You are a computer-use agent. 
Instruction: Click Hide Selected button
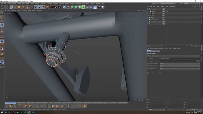pyautogui.click(x=87, y=103)
